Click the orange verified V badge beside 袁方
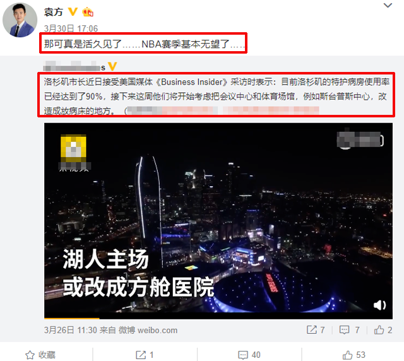Image resolution: width=404 pixels, height=361 pixels. [73, 11]
